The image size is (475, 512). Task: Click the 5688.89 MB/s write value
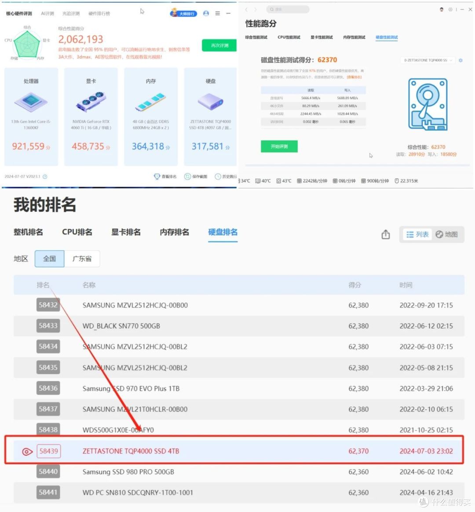pyautogui.click(x=347, y=98)
